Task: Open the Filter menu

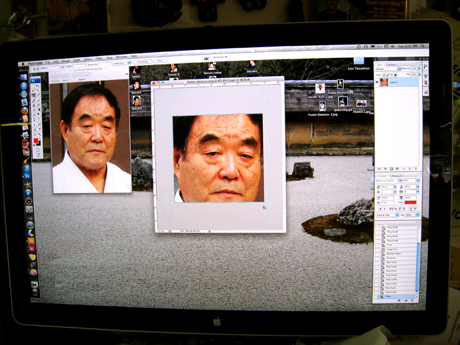Action: (99, 59)
